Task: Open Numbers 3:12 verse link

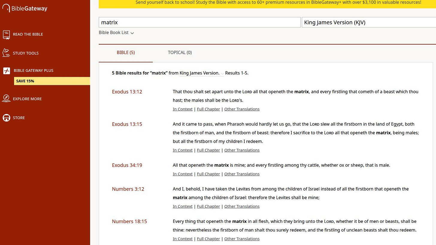Action: pos(128,189)
